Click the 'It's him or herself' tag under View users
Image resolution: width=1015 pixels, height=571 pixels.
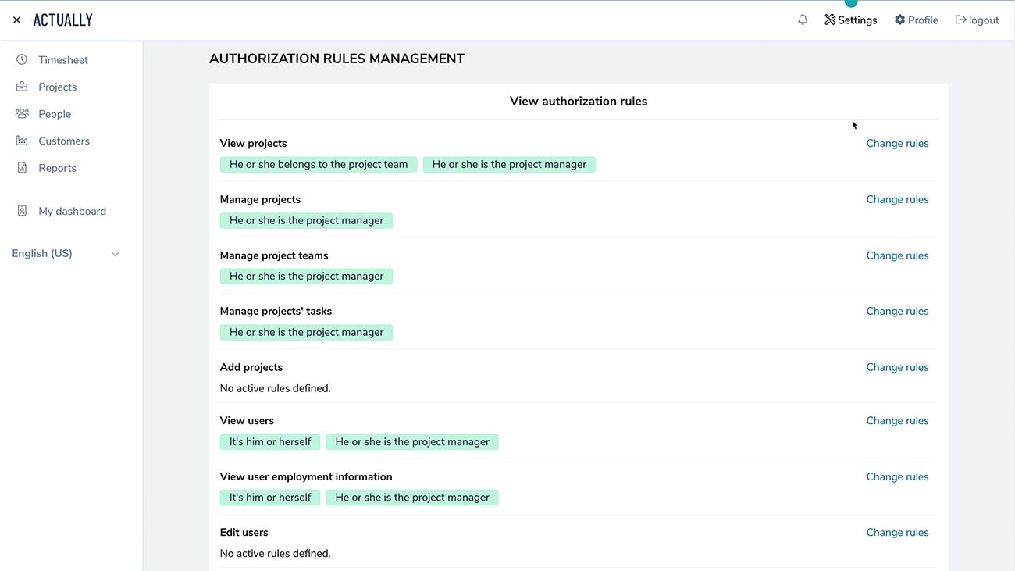pos(269,441)
